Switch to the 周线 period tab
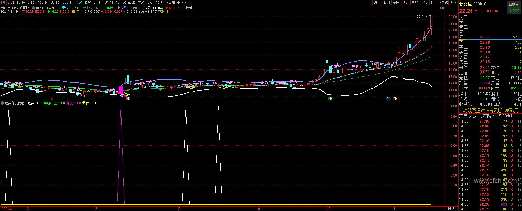This screenshot has width=522, height=211. tap(88, 2)
